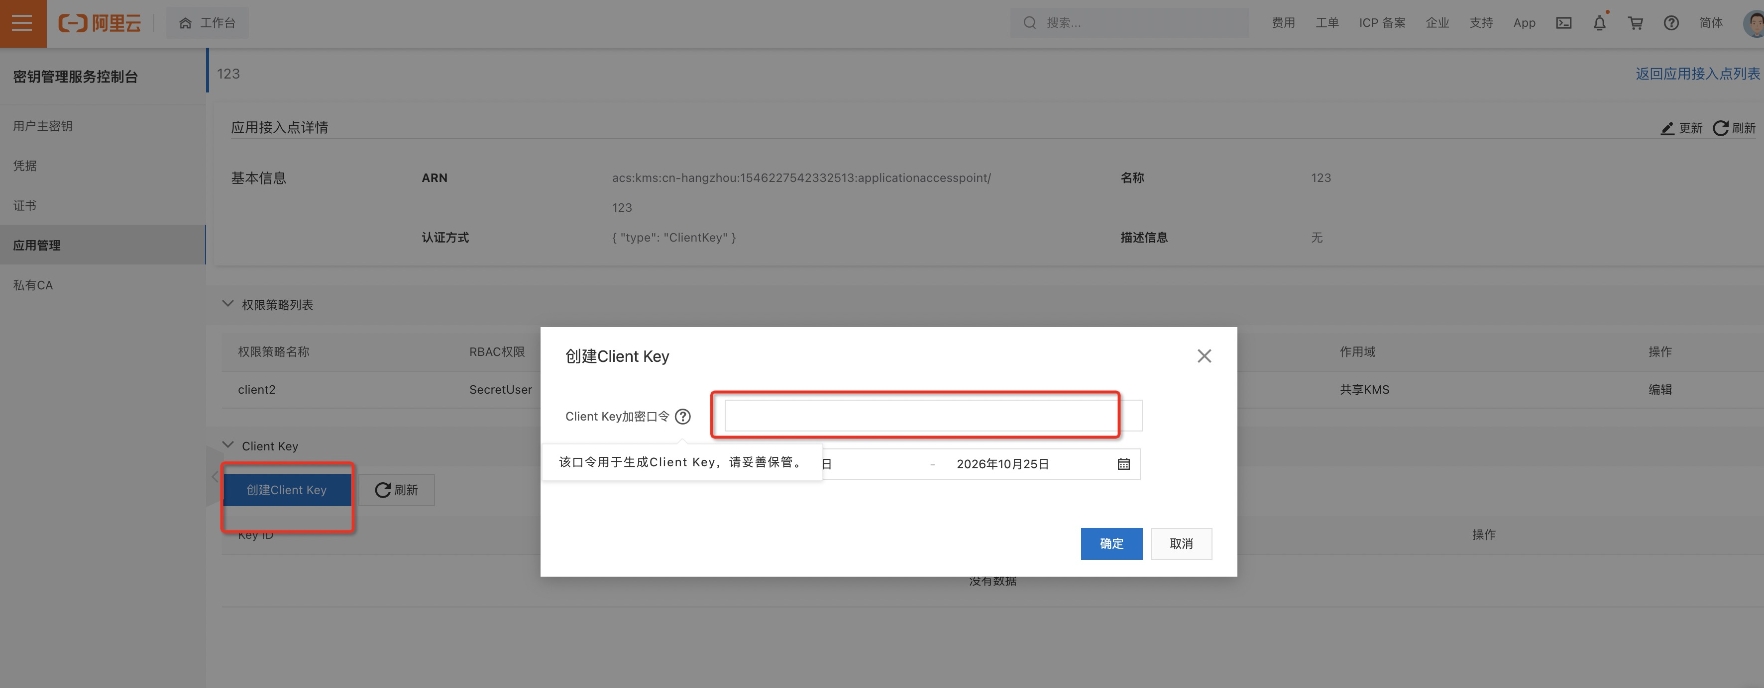
Task: Collapse the left sidebar with arrow handle
Action: (215, 477)
